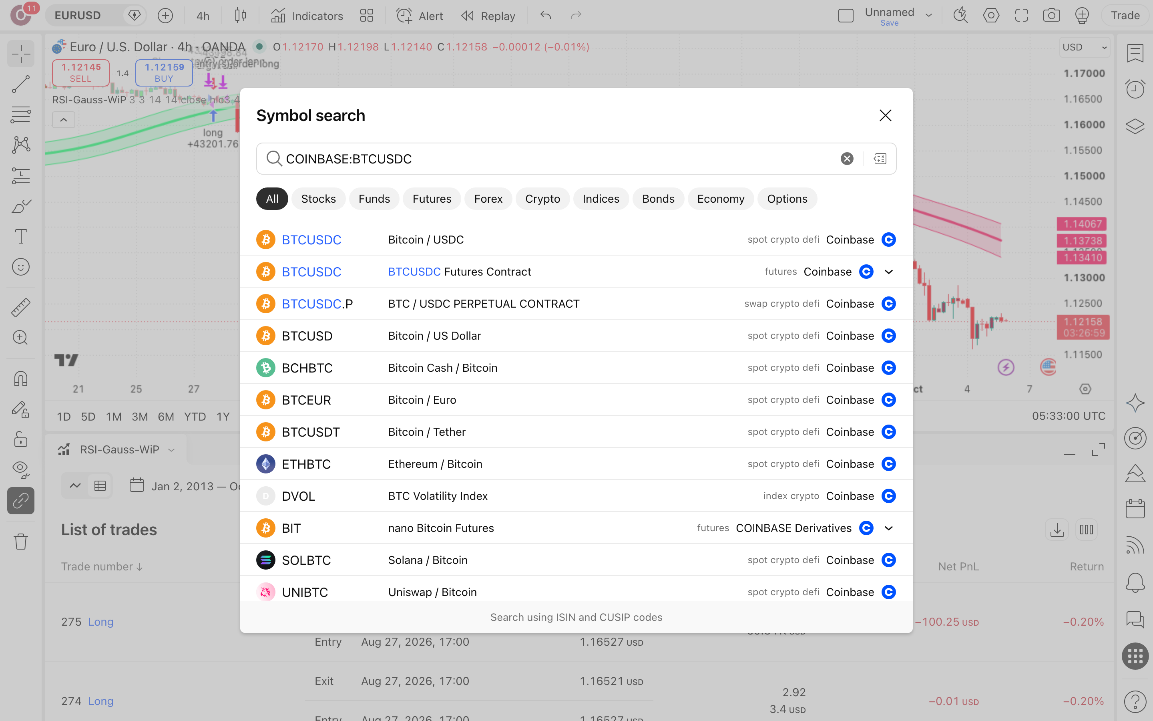Toggle lock all drawing tools

click(21, 440)
